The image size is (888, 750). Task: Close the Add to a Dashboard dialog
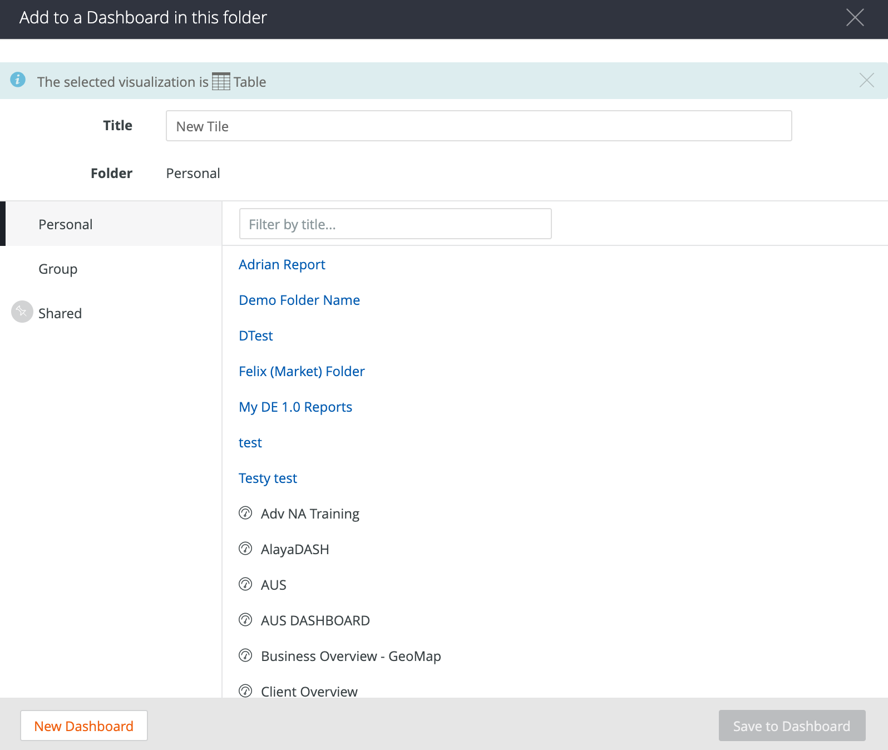pos(855,18)
